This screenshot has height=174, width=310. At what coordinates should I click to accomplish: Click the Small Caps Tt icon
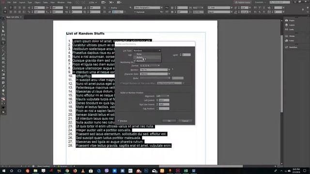[255, 12]
